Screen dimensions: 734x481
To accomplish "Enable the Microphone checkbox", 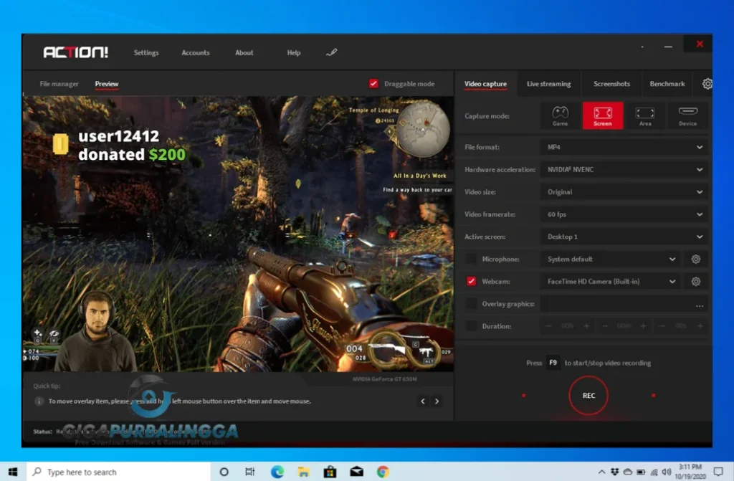I will coord(471,259).
